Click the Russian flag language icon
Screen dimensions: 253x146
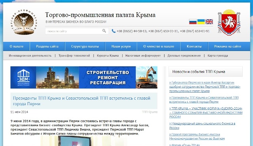pyautogui.click(x=193, y=22)
